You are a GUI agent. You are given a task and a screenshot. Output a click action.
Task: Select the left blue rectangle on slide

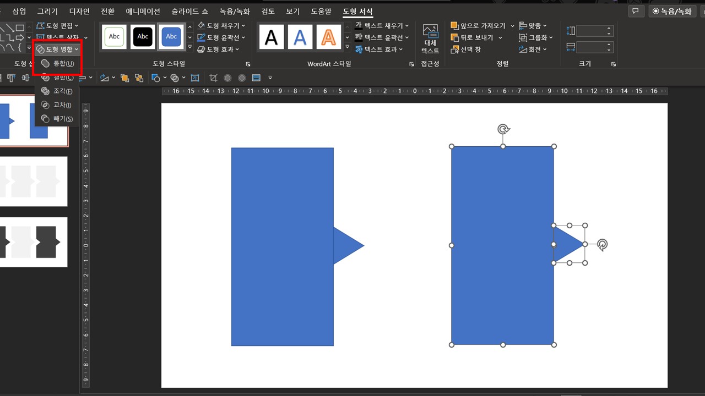point(282,246)
